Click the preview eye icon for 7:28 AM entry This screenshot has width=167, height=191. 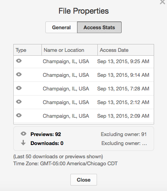click(19, 88)
